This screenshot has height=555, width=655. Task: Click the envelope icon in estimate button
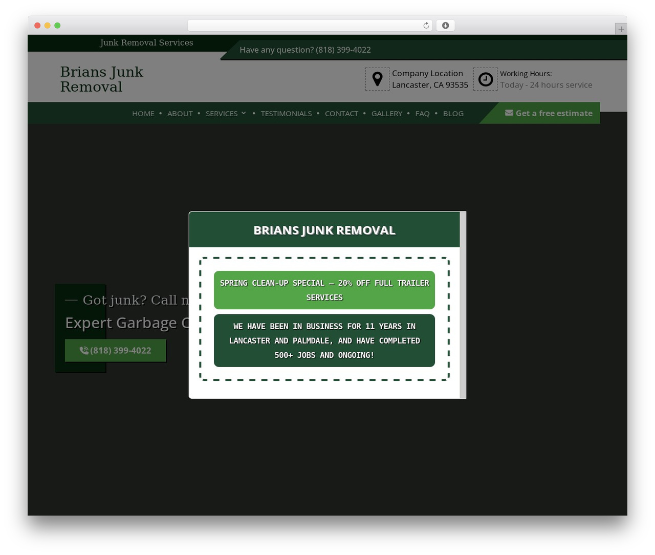[x=509, y=113]
